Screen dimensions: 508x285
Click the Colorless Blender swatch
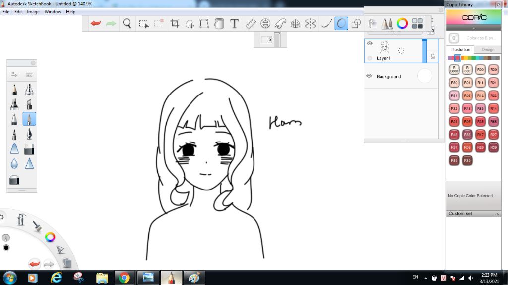click(454, 38)
